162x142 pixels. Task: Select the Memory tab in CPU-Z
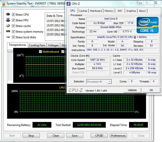(109, 11)
